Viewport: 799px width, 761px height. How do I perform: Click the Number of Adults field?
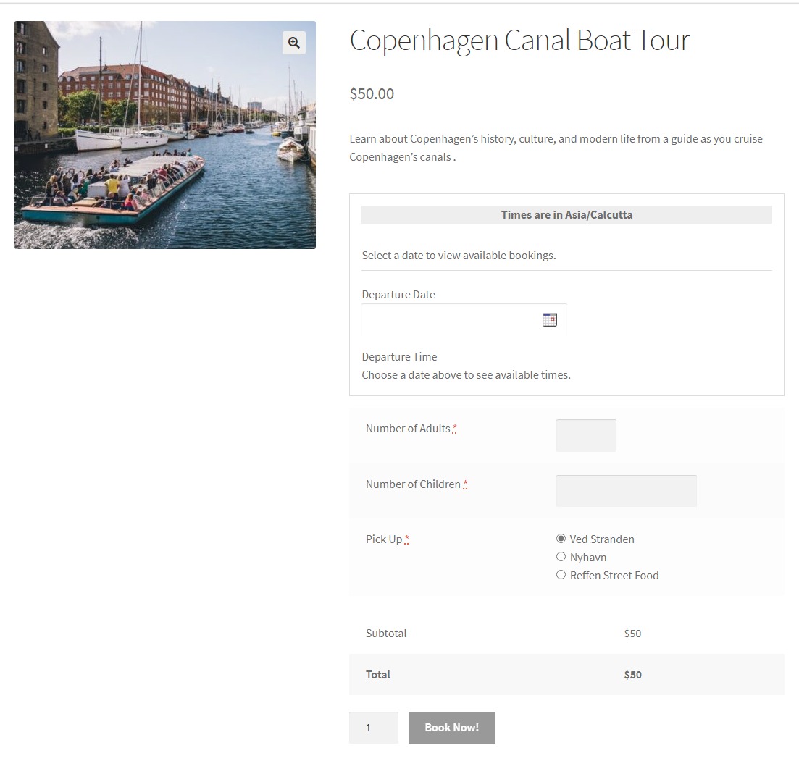coord(586,435)
